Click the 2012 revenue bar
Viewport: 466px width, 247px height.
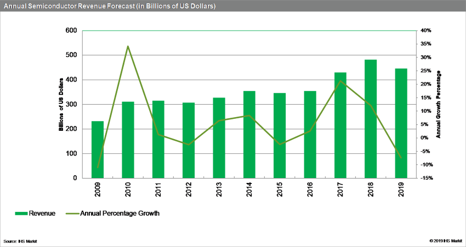click(189, 140)
